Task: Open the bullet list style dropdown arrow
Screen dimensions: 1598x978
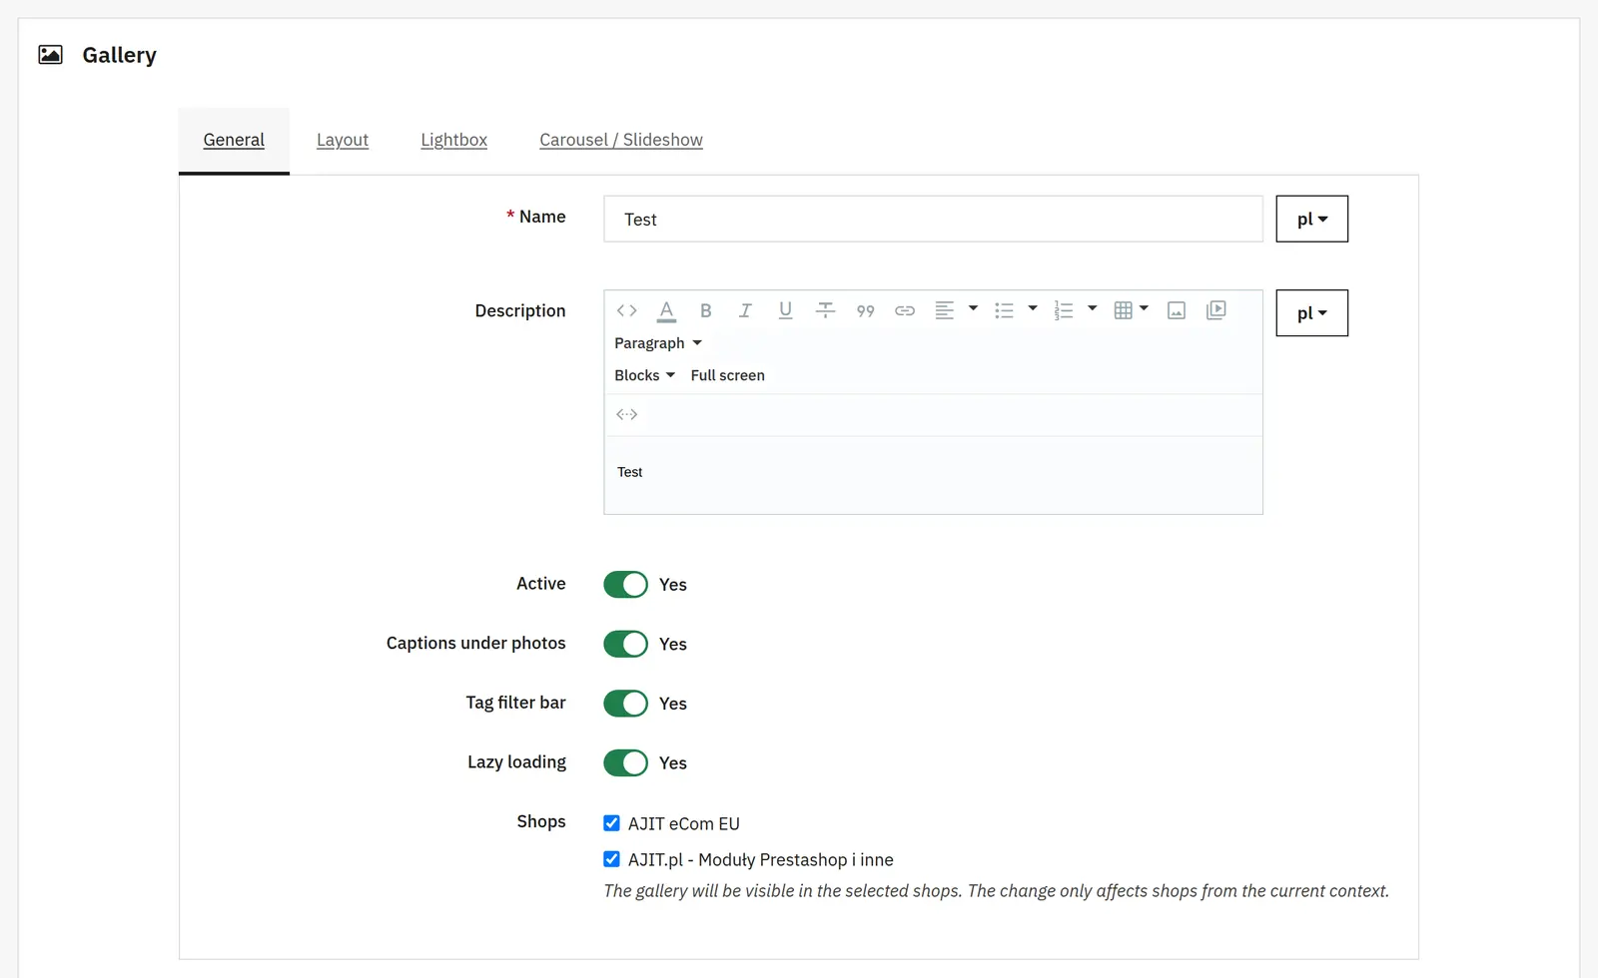Action: click(x=1033, y=308)
